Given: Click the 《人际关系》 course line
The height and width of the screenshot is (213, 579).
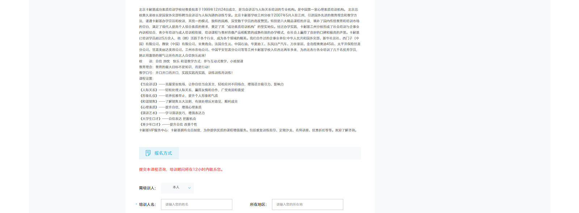Looking at the screenshot, I should (x=192, y=90).
